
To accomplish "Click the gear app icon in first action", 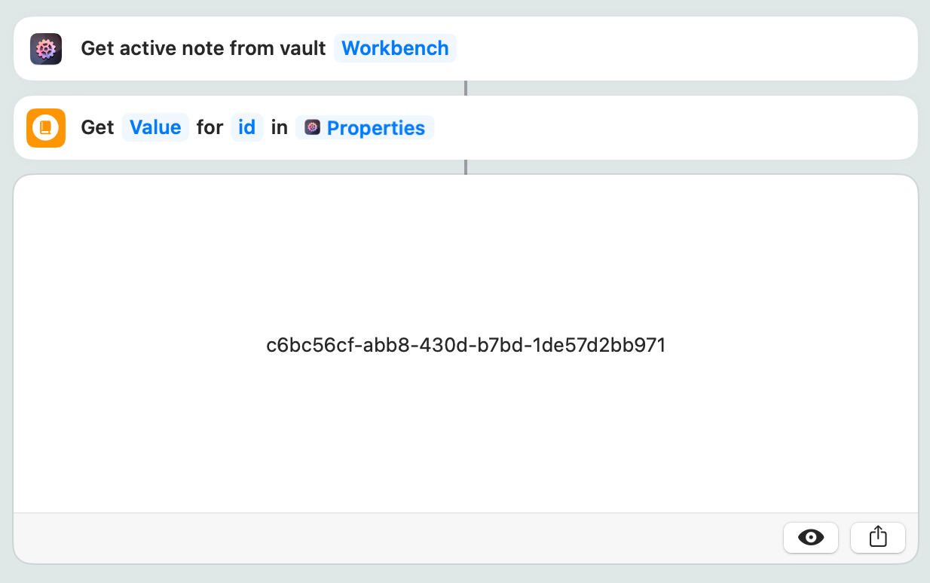I will (x=46, y=49).
